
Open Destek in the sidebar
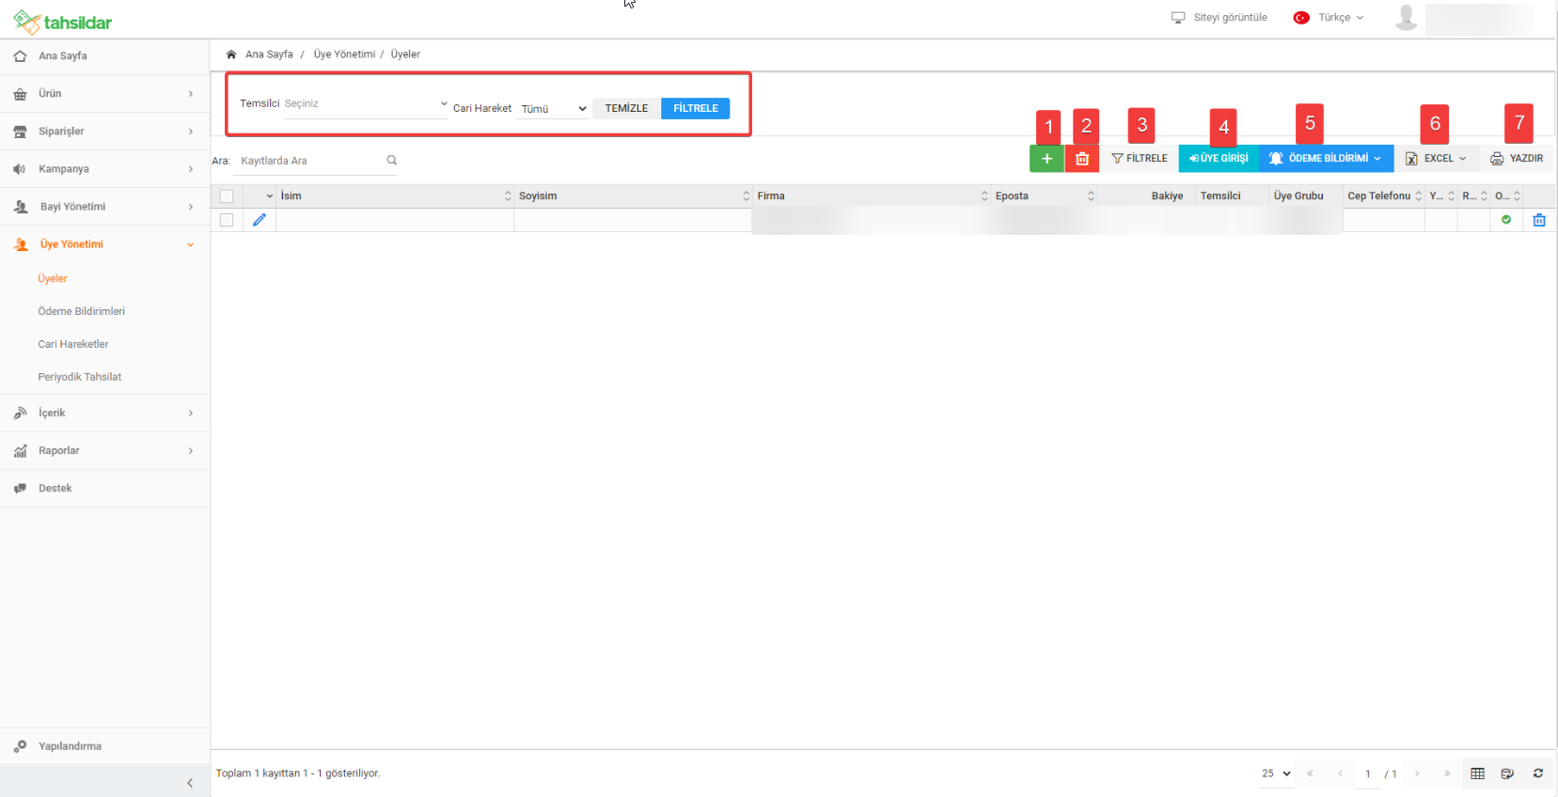coord(104,489)
